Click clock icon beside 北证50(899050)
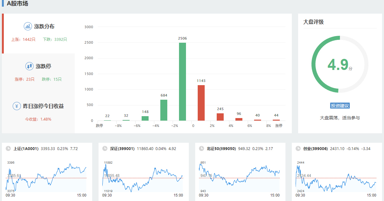 pyautogui.click(x=202, y=148)
